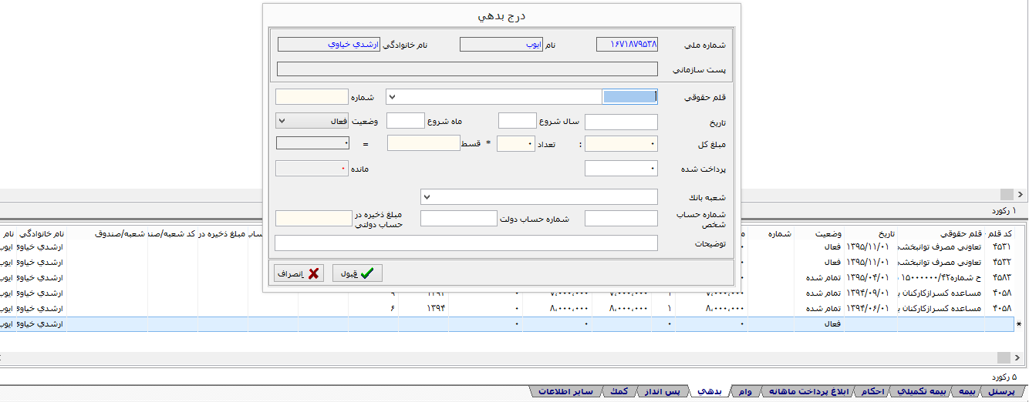This screenshot has height=402, width=1029.
Task: Expand the شعبه بانک bank branch dropdown
Action: point(427,197)
